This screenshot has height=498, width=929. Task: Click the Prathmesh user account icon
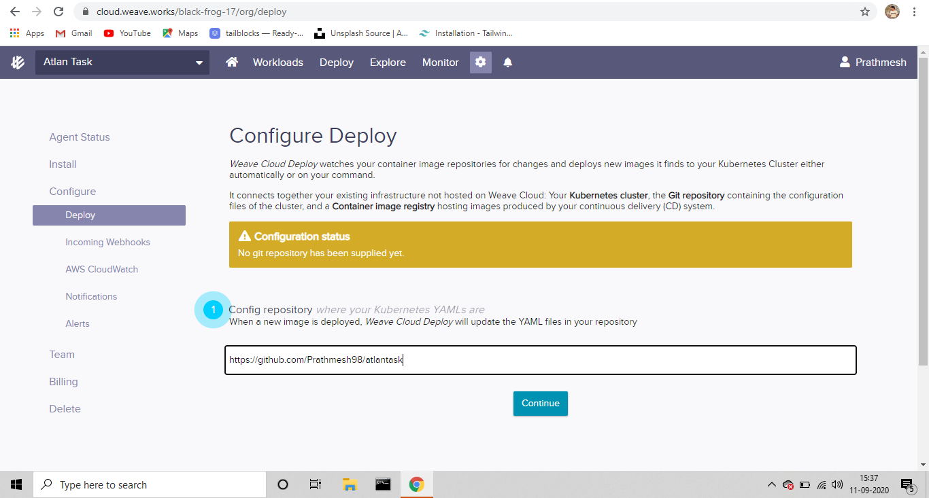[x=845, y=62]
